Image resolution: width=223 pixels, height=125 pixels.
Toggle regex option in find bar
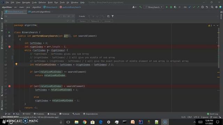point(73,16)
